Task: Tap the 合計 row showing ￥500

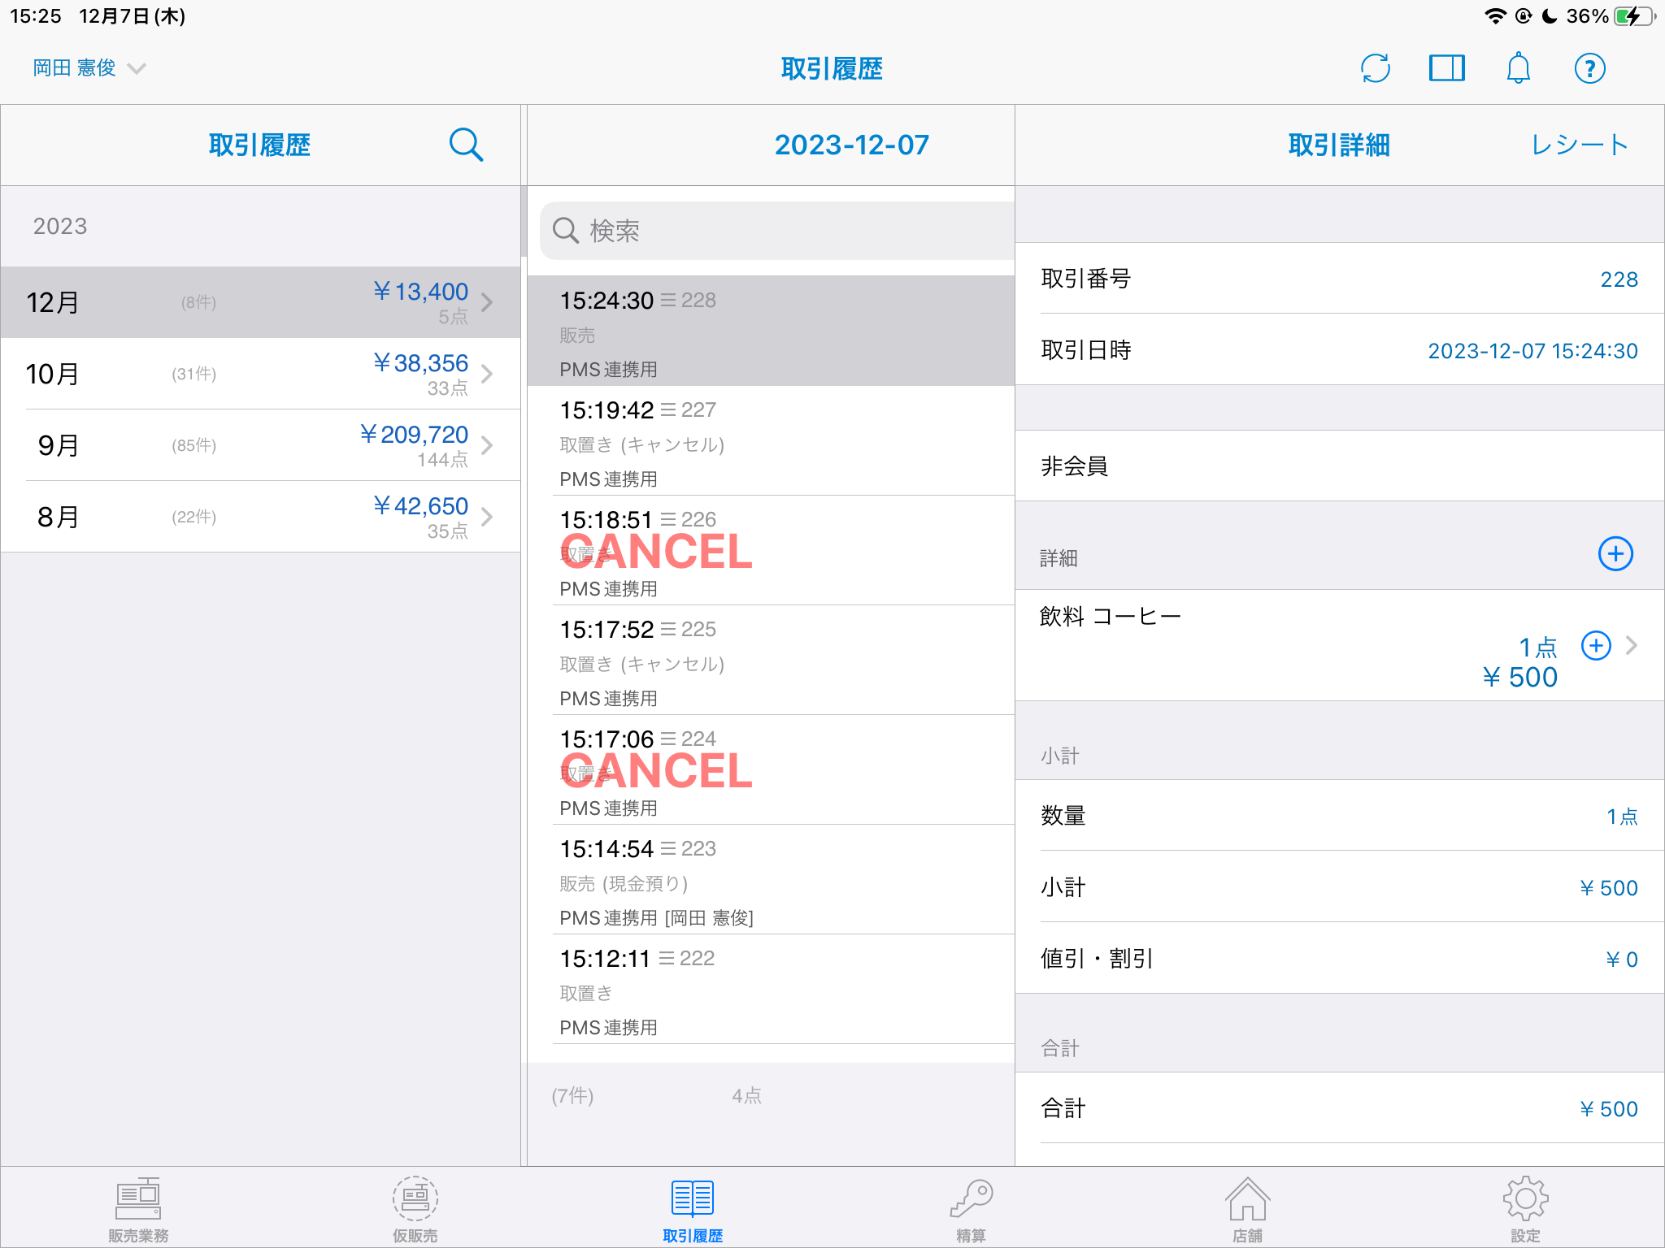Action: pyautogui.click(x=1340, y=1108)
